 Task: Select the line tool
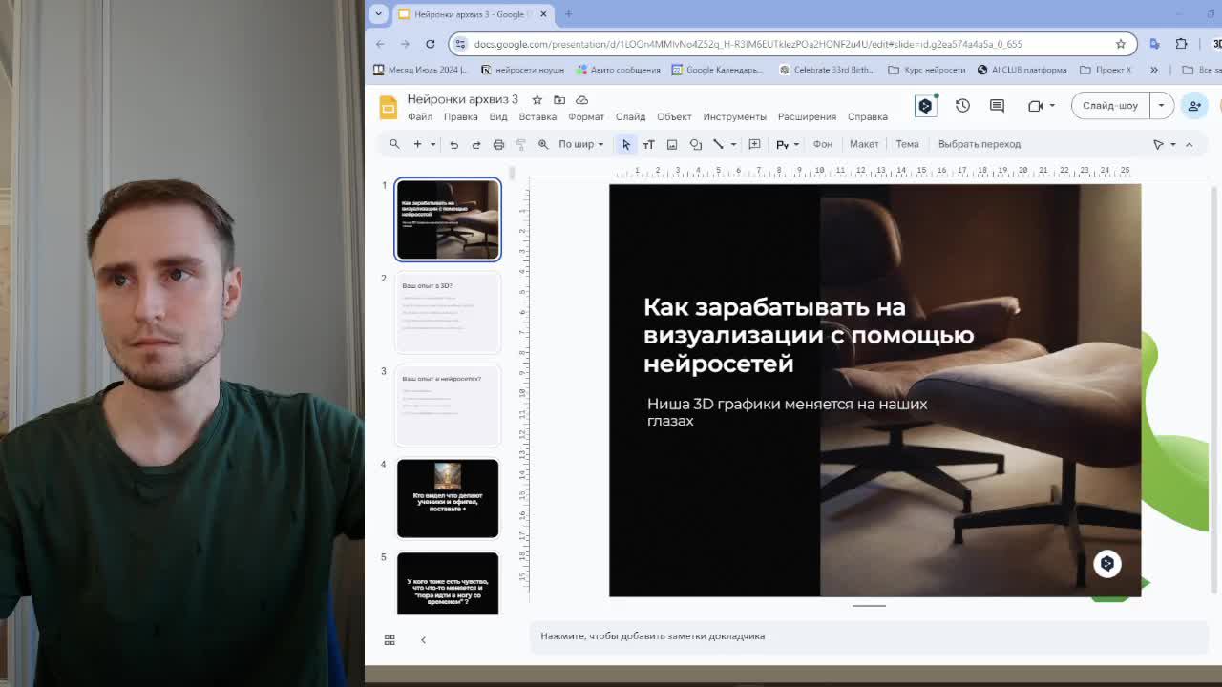[x=718, y=144]
